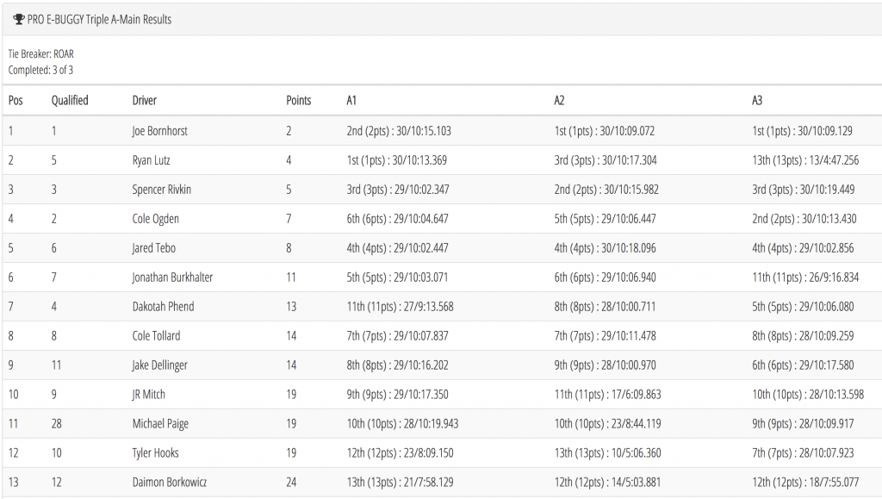Open Spencer Rivkin's driver entry
Screen dimensions: 882x499
click(x=161, y=189)
